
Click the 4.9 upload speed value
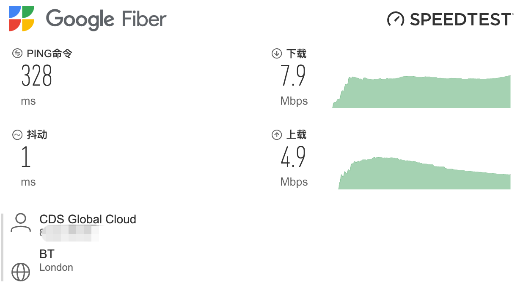point(293,157)
